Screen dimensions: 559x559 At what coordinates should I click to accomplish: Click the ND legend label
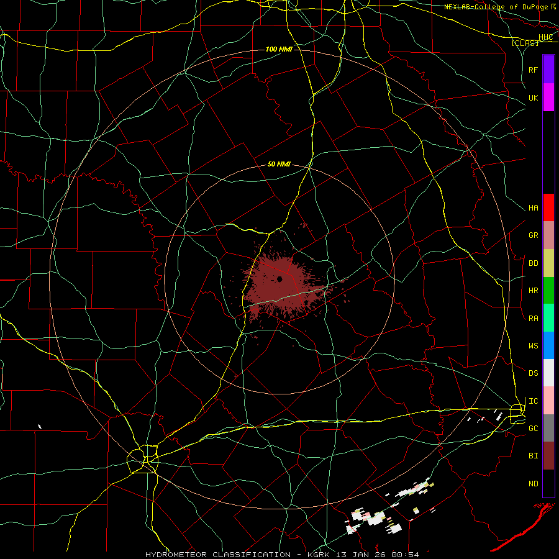pos(533,484)
